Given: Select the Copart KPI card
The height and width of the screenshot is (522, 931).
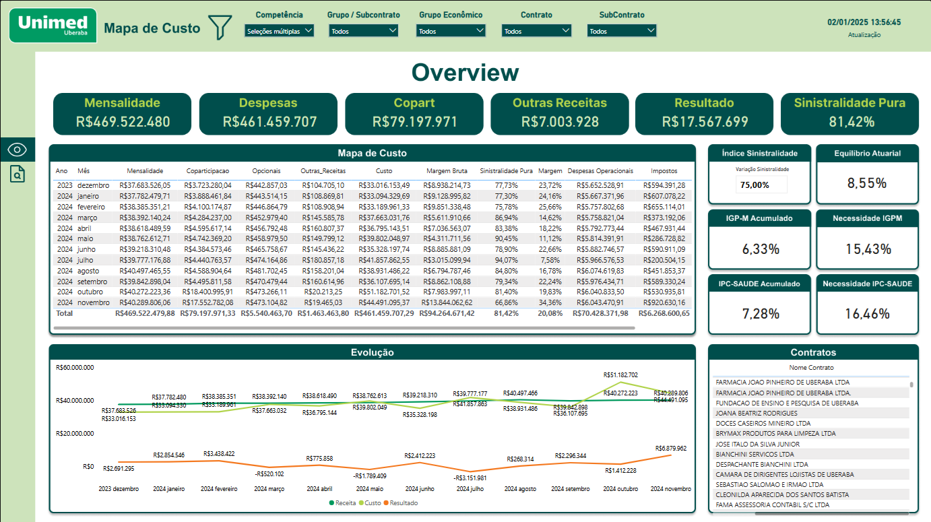Looking at the screenshot, I should (414, 113).
